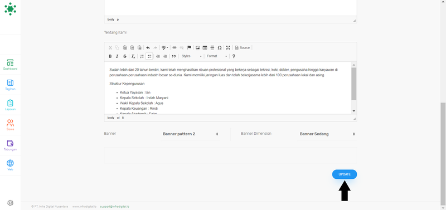Click the Paste icon in the editor toolbar
Screen dimensions: 446x210
click(x=124, y=48)
